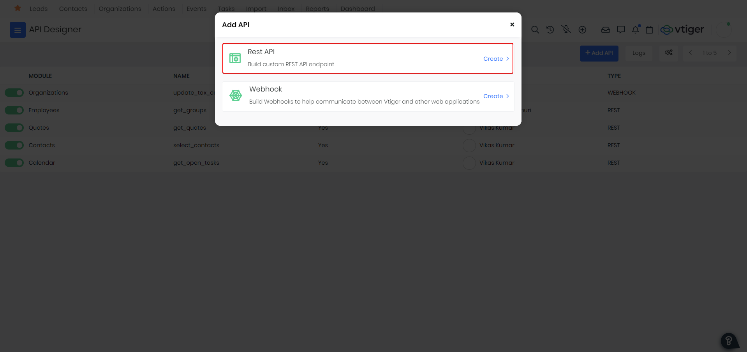Open chat via speech bubble icon
Screen dimensions: 747x352
[x=621, y=29]
